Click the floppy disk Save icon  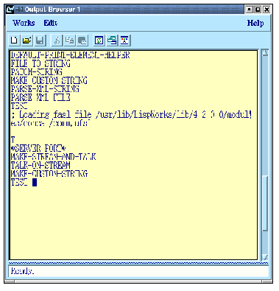[40, 41]
